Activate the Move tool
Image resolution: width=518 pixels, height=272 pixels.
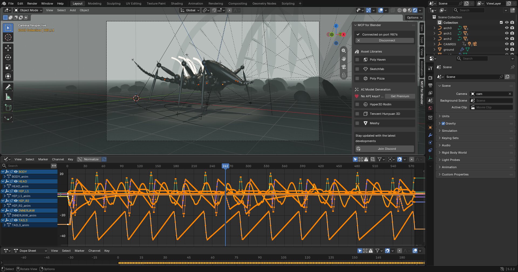[x=8, y=48]
